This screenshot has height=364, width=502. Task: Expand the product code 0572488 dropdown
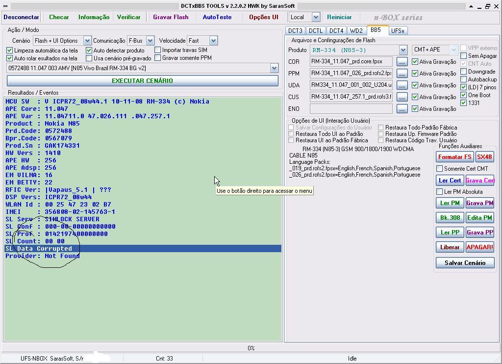(274, 68)
